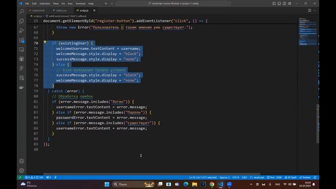This screenshot has width=336, height=189.
Task: Show hidden system tray icons chevron
Action: pyautogui.click(x=251, y=184)
